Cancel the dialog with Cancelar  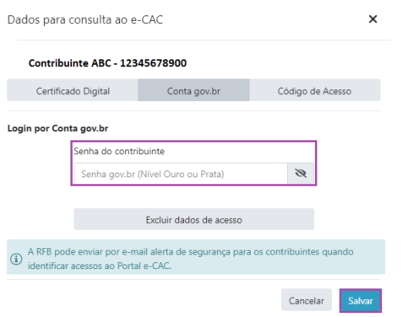pyautogui.click(x=307, y=300)
